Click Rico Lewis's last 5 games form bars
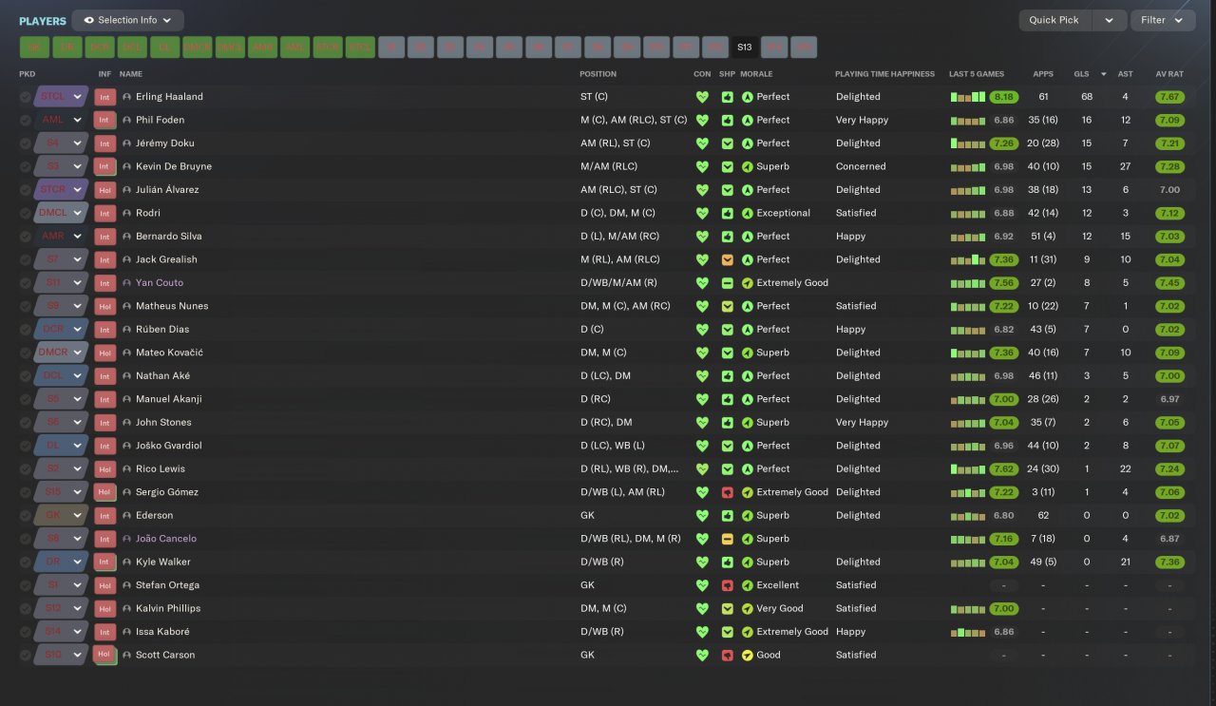 tap(968, 469)
